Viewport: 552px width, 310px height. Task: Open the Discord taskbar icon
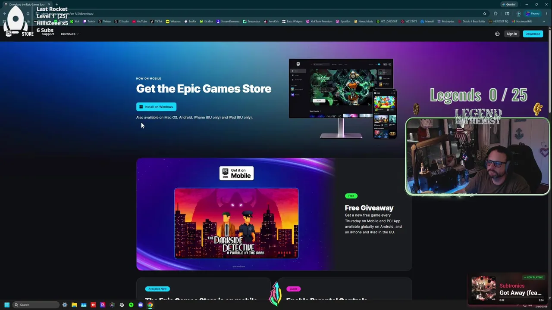pos(141,305)
